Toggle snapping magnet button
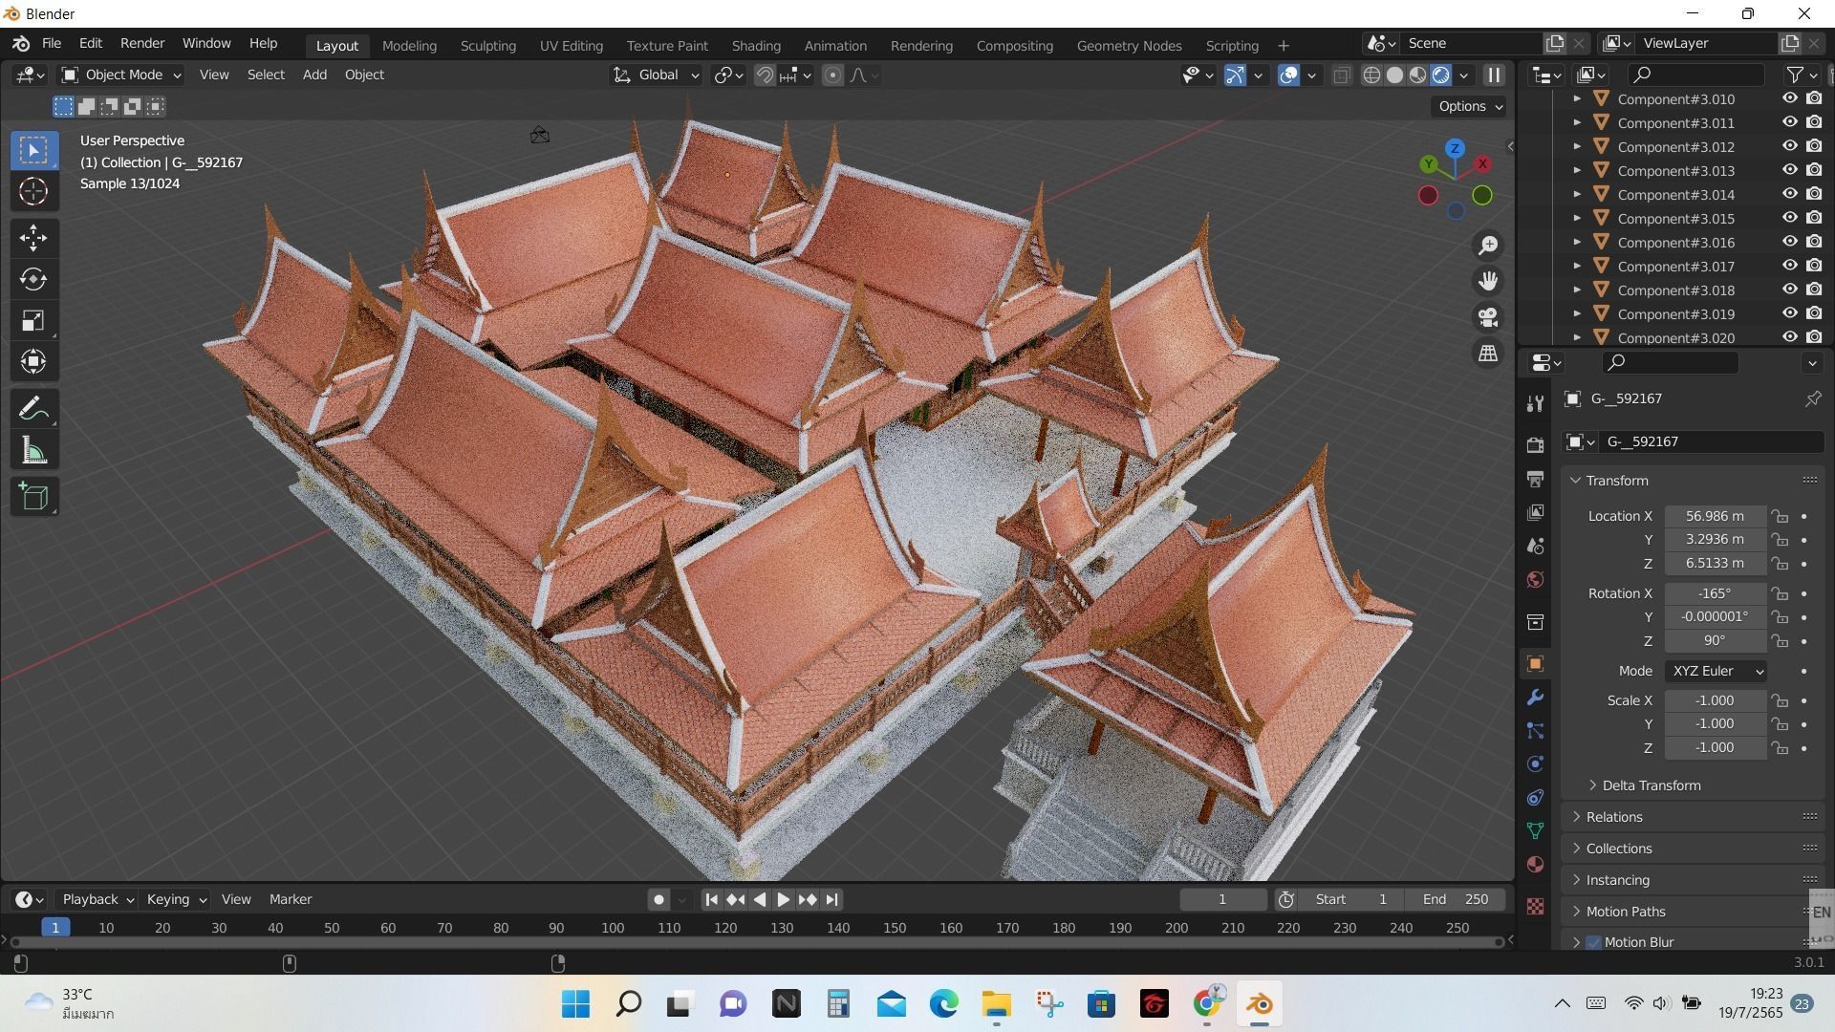 [x=765, y=75]
